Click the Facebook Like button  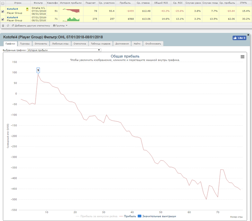(x=239, y=38)
